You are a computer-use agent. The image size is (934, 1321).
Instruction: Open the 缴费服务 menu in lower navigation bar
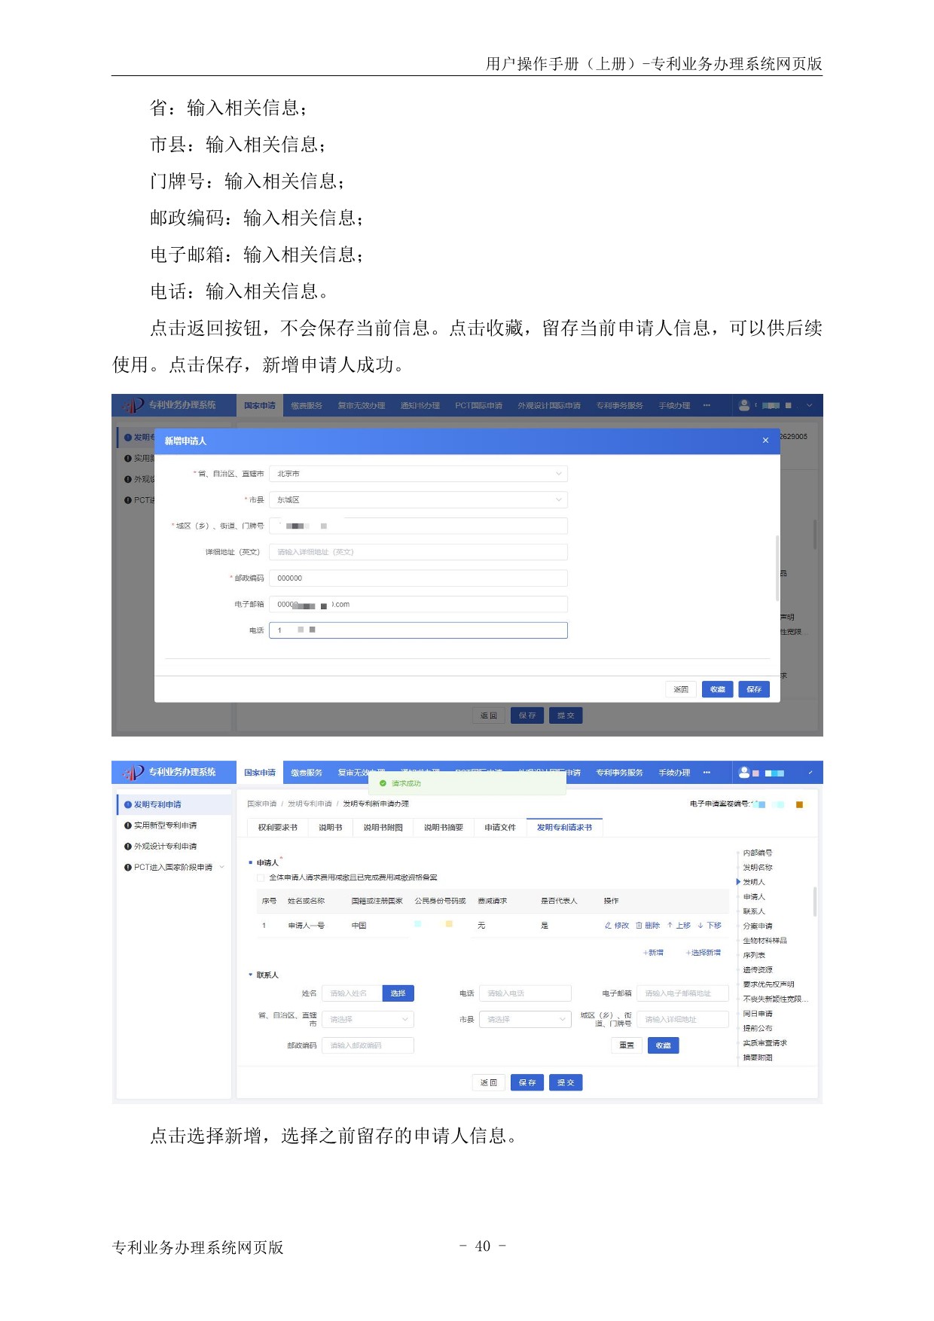pyautogui.click(x=307, y=773)
